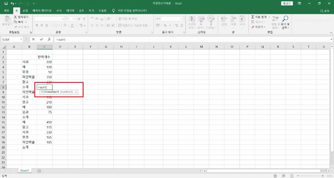
Task: Open Clipboard group dialog launcher
Action: [31, 32]
